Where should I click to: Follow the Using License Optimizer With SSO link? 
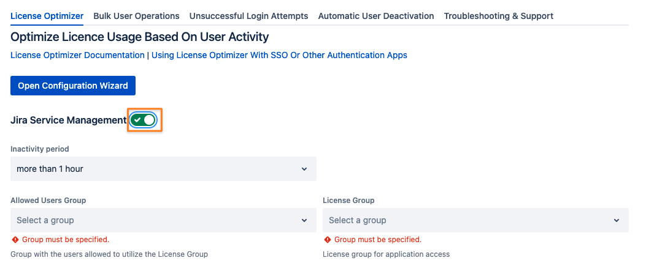pyautogui.click(x=279, y=55)
